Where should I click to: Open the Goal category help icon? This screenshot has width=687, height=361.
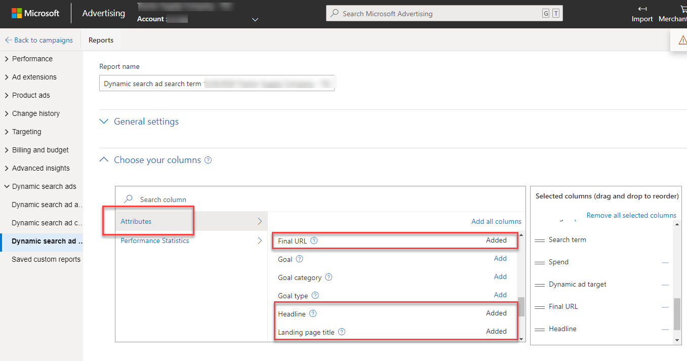(328, 277)
